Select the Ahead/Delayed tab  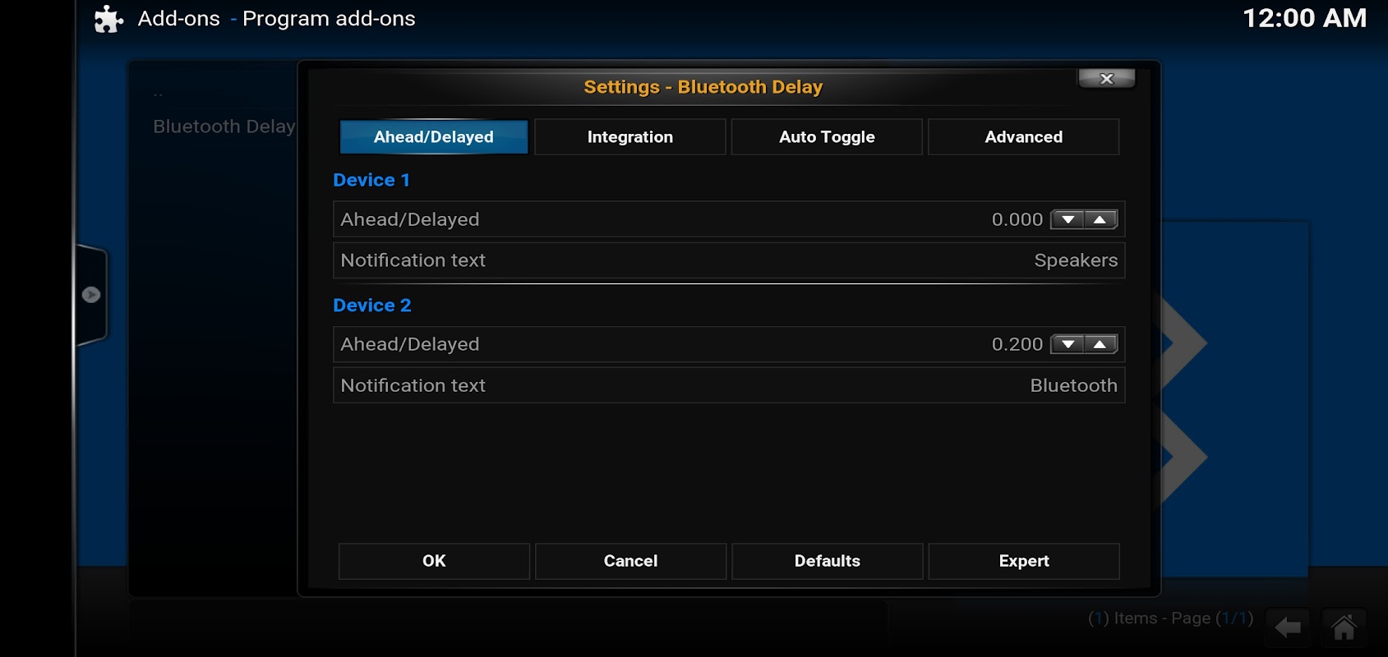point(434,137)
